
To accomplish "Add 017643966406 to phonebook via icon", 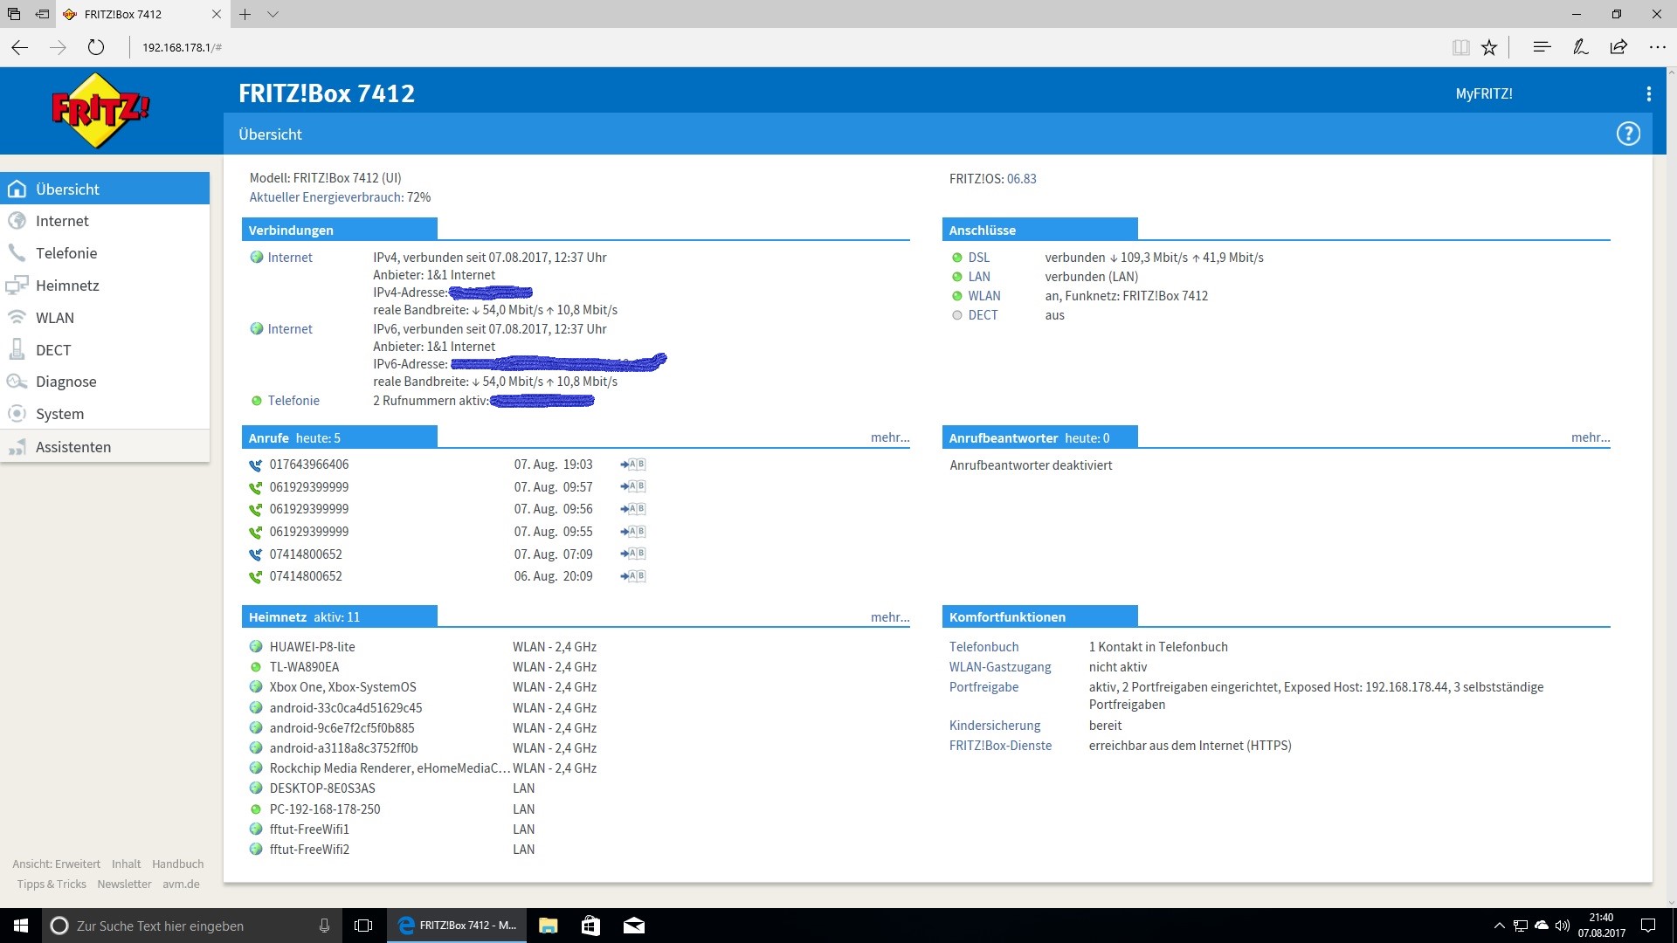I will [x=633, y=465].
